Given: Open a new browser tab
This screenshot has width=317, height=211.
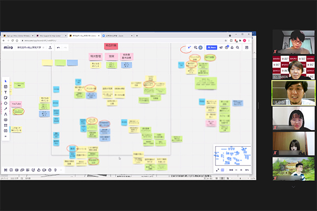Looking at the screenshot, I should [137, 36].
